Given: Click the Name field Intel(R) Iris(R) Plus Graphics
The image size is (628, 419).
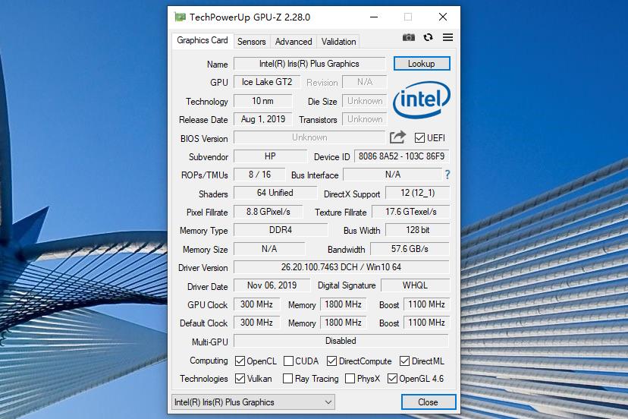Looking at the screenshot, I should (x=309, y=64).
